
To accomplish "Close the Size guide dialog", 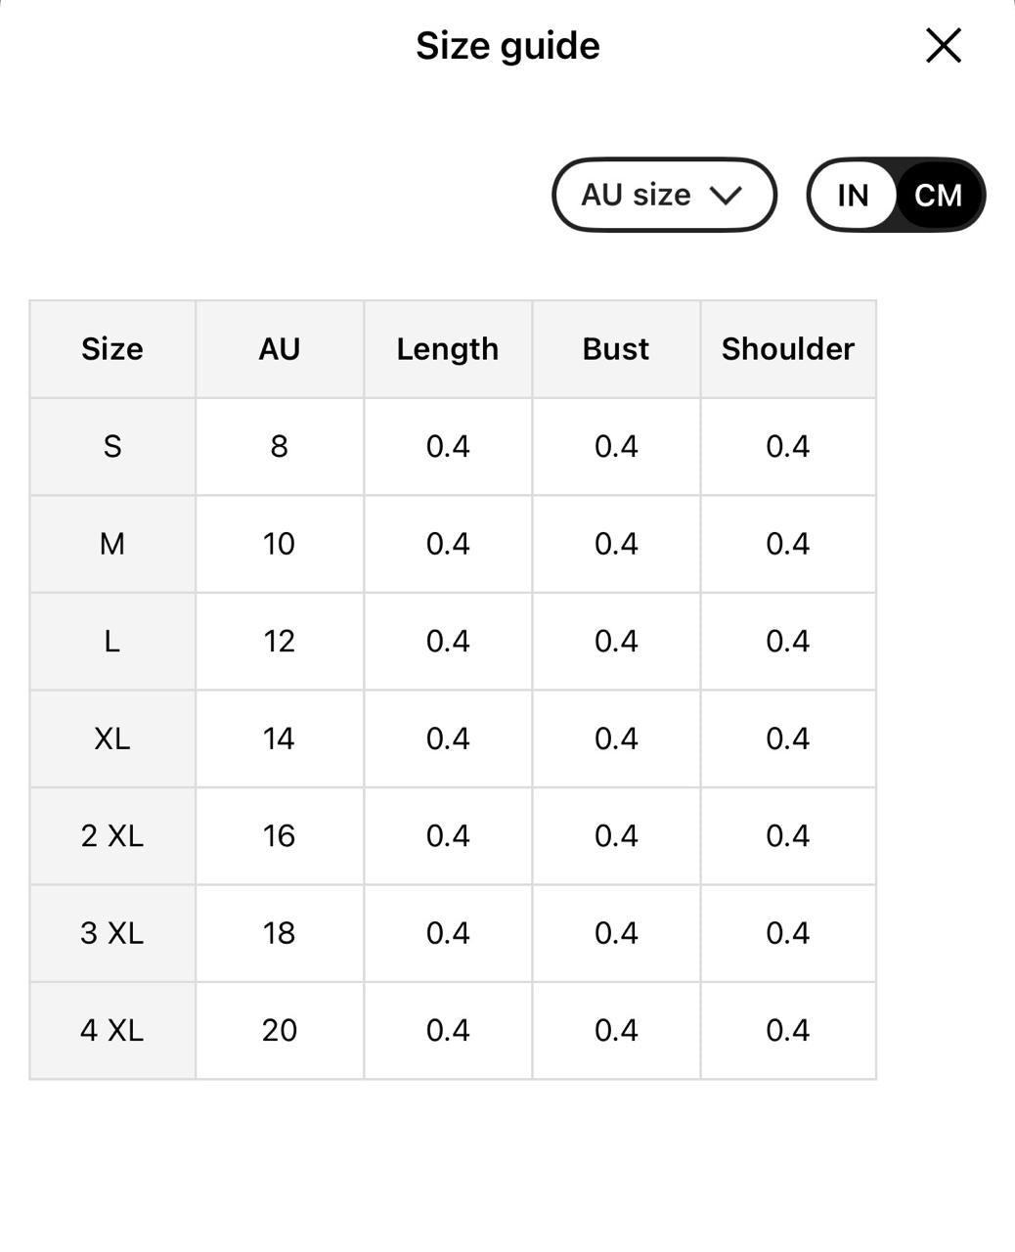I will [x=944, y=45].
